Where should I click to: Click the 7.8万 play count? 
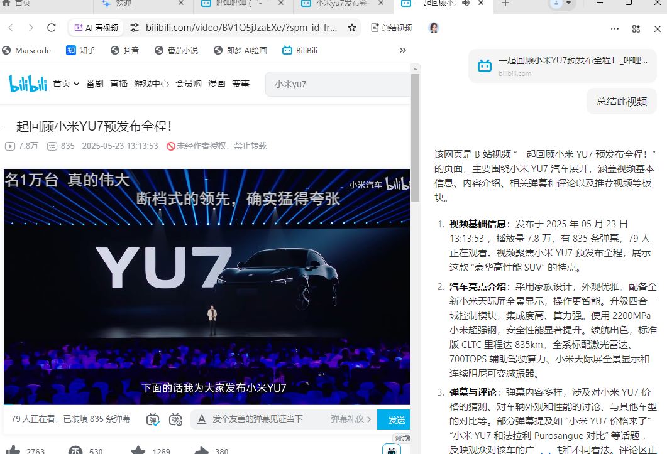tap(21, 146)
